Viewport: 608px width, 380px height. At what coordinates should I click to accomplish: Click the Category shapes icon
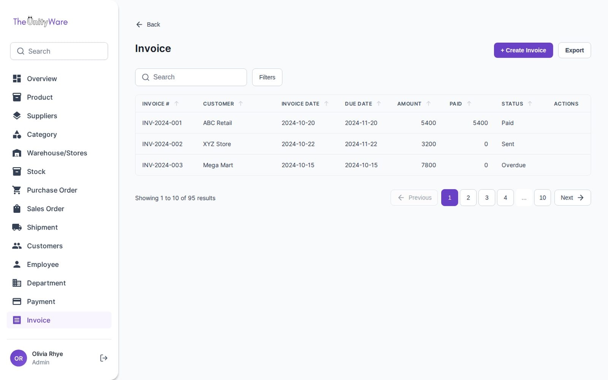[17, 135]
